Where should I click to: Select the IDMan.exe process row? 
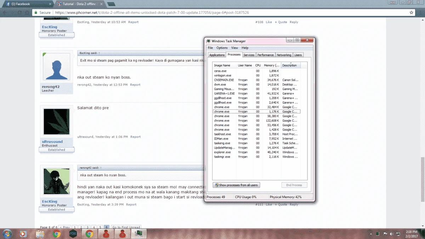pyautogui.click(x=256, y=139)
